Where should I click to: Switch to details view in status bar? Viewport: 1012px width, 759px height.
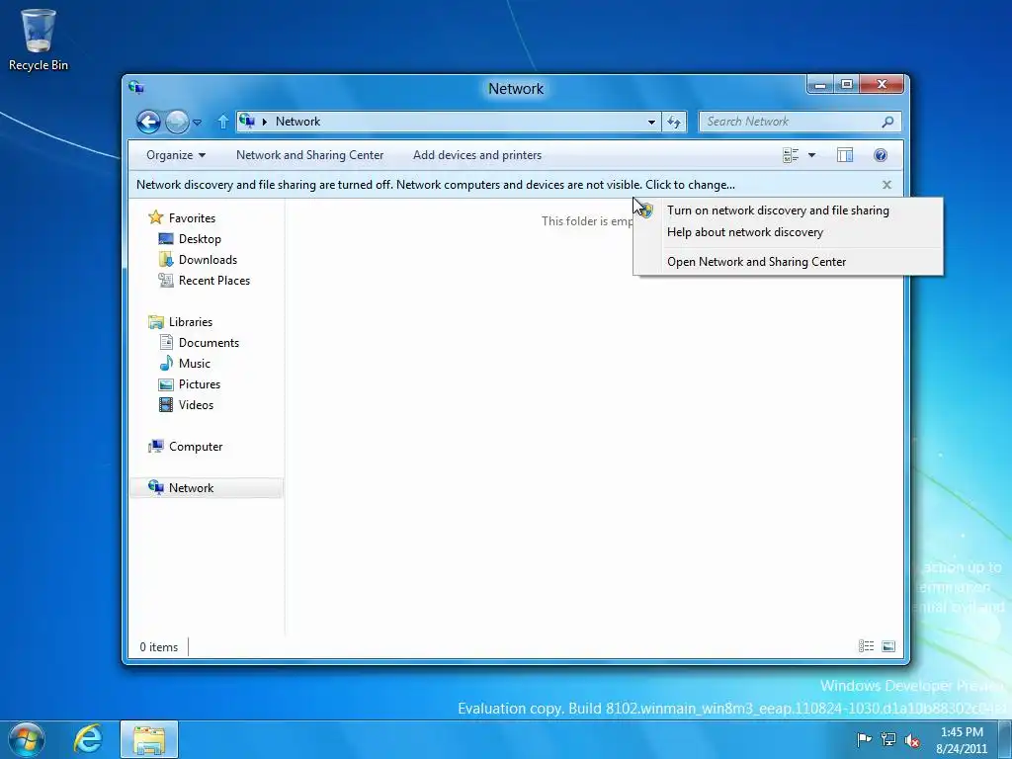[866, 646]
